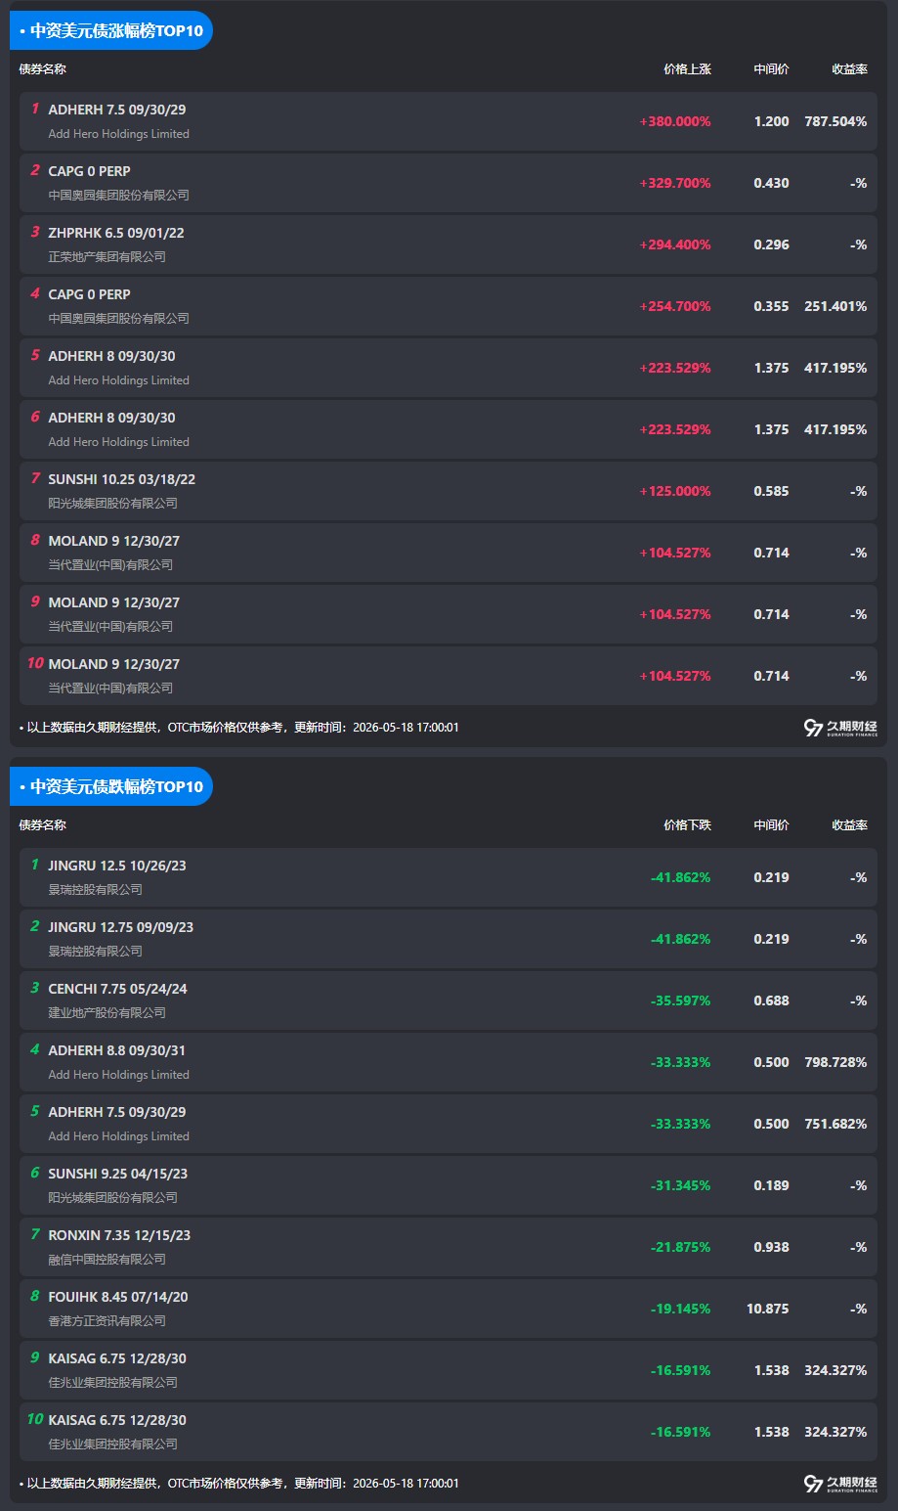Select the 787.504% yield value
This screenshot has height=1511, width=898.
pyautogui.click(x=835, y=122)
